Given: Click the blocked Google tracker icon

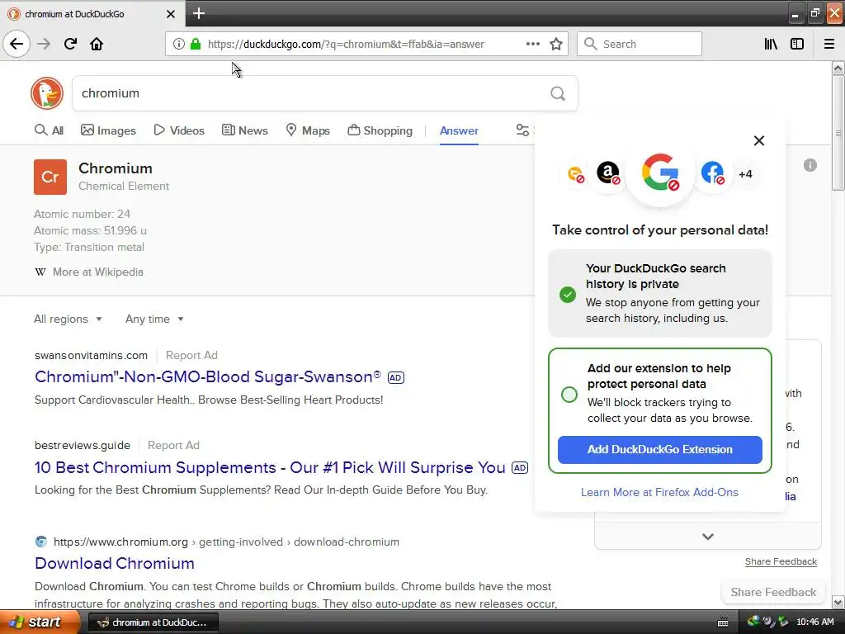Looking at the screenshot, I should point(660,173).
